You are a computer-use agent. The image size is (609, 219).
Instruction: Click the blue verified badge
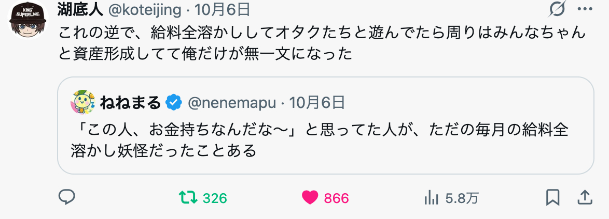click(x=174, y=102)
